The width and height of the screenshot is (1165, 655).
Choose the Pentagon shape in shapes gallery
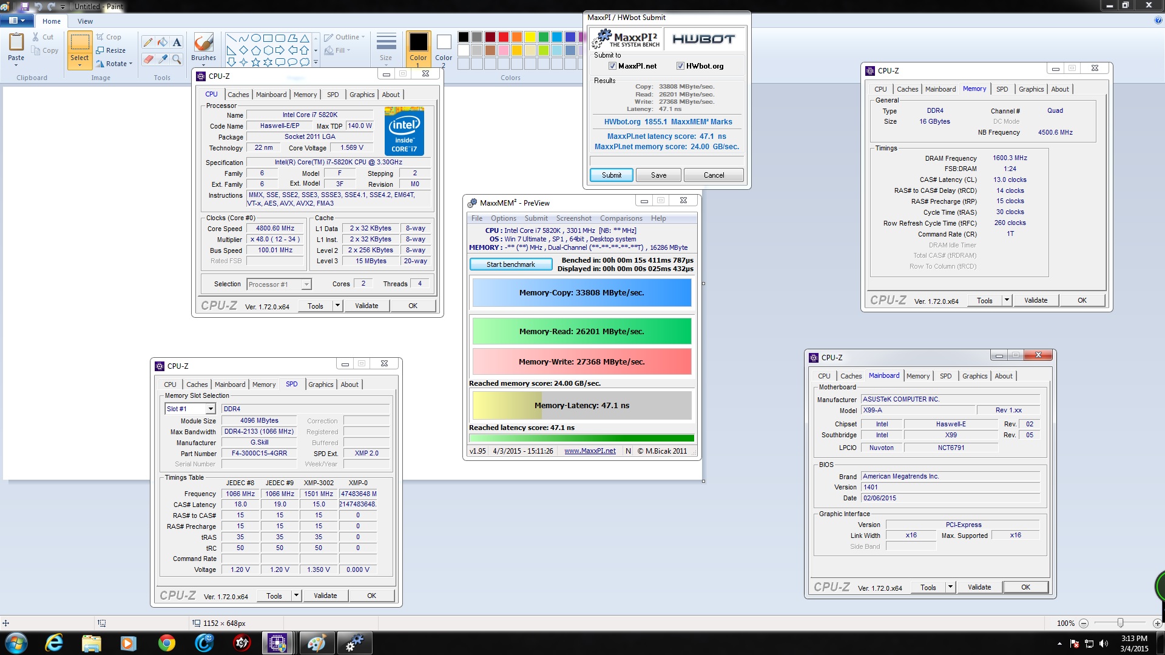click(255, 50)
